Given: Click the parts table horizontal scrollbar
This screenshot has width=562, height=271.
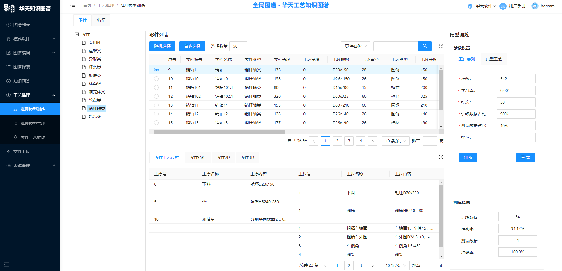Looking at the screenshot, I should 220,132.
